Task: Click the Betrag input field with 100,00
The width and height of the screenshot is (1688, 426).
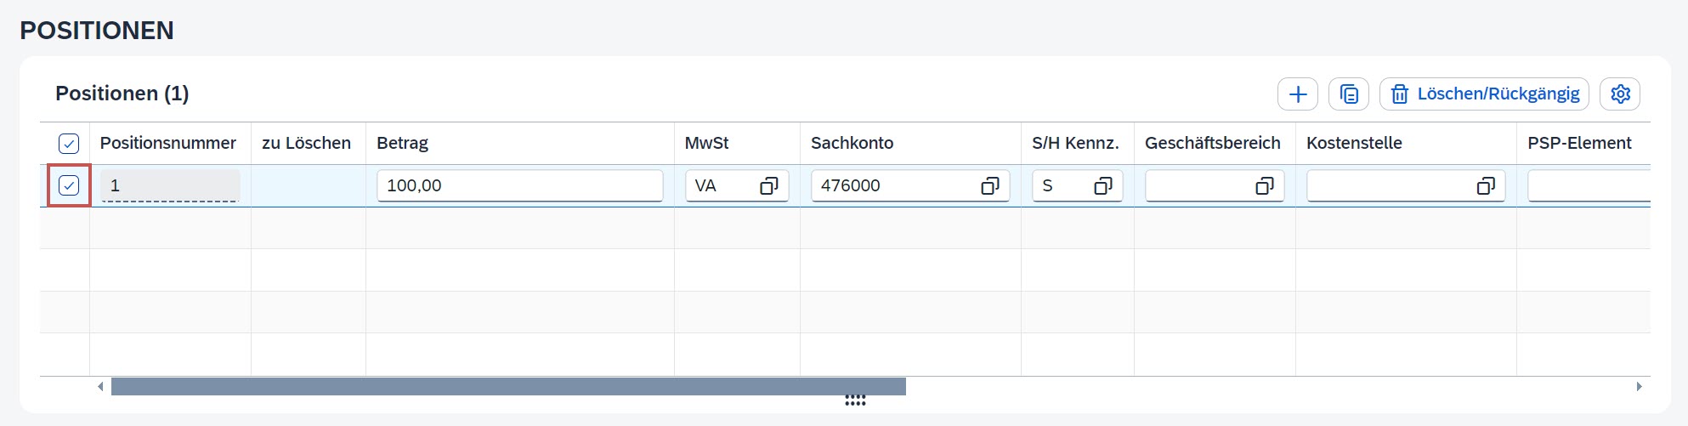Action: pyautogui.click(x=518, y=186)
